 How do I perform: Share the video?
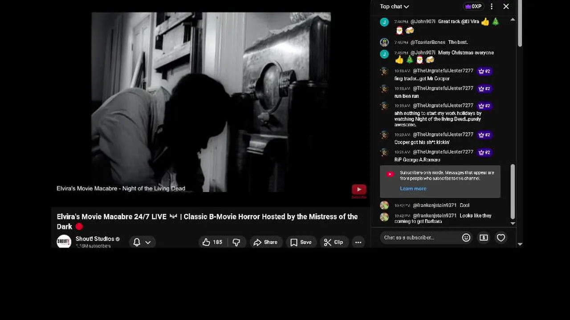tap(265, 242)
